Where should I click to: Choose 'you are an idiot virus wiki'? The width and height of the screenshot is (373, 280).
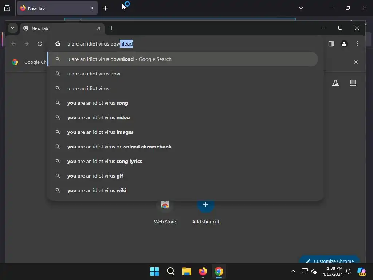coord(183,190)
